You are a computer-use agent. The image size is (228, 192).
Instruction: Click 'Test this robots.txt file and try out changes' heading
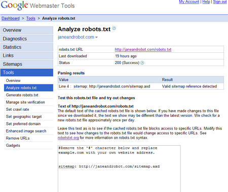pos(96,98)
